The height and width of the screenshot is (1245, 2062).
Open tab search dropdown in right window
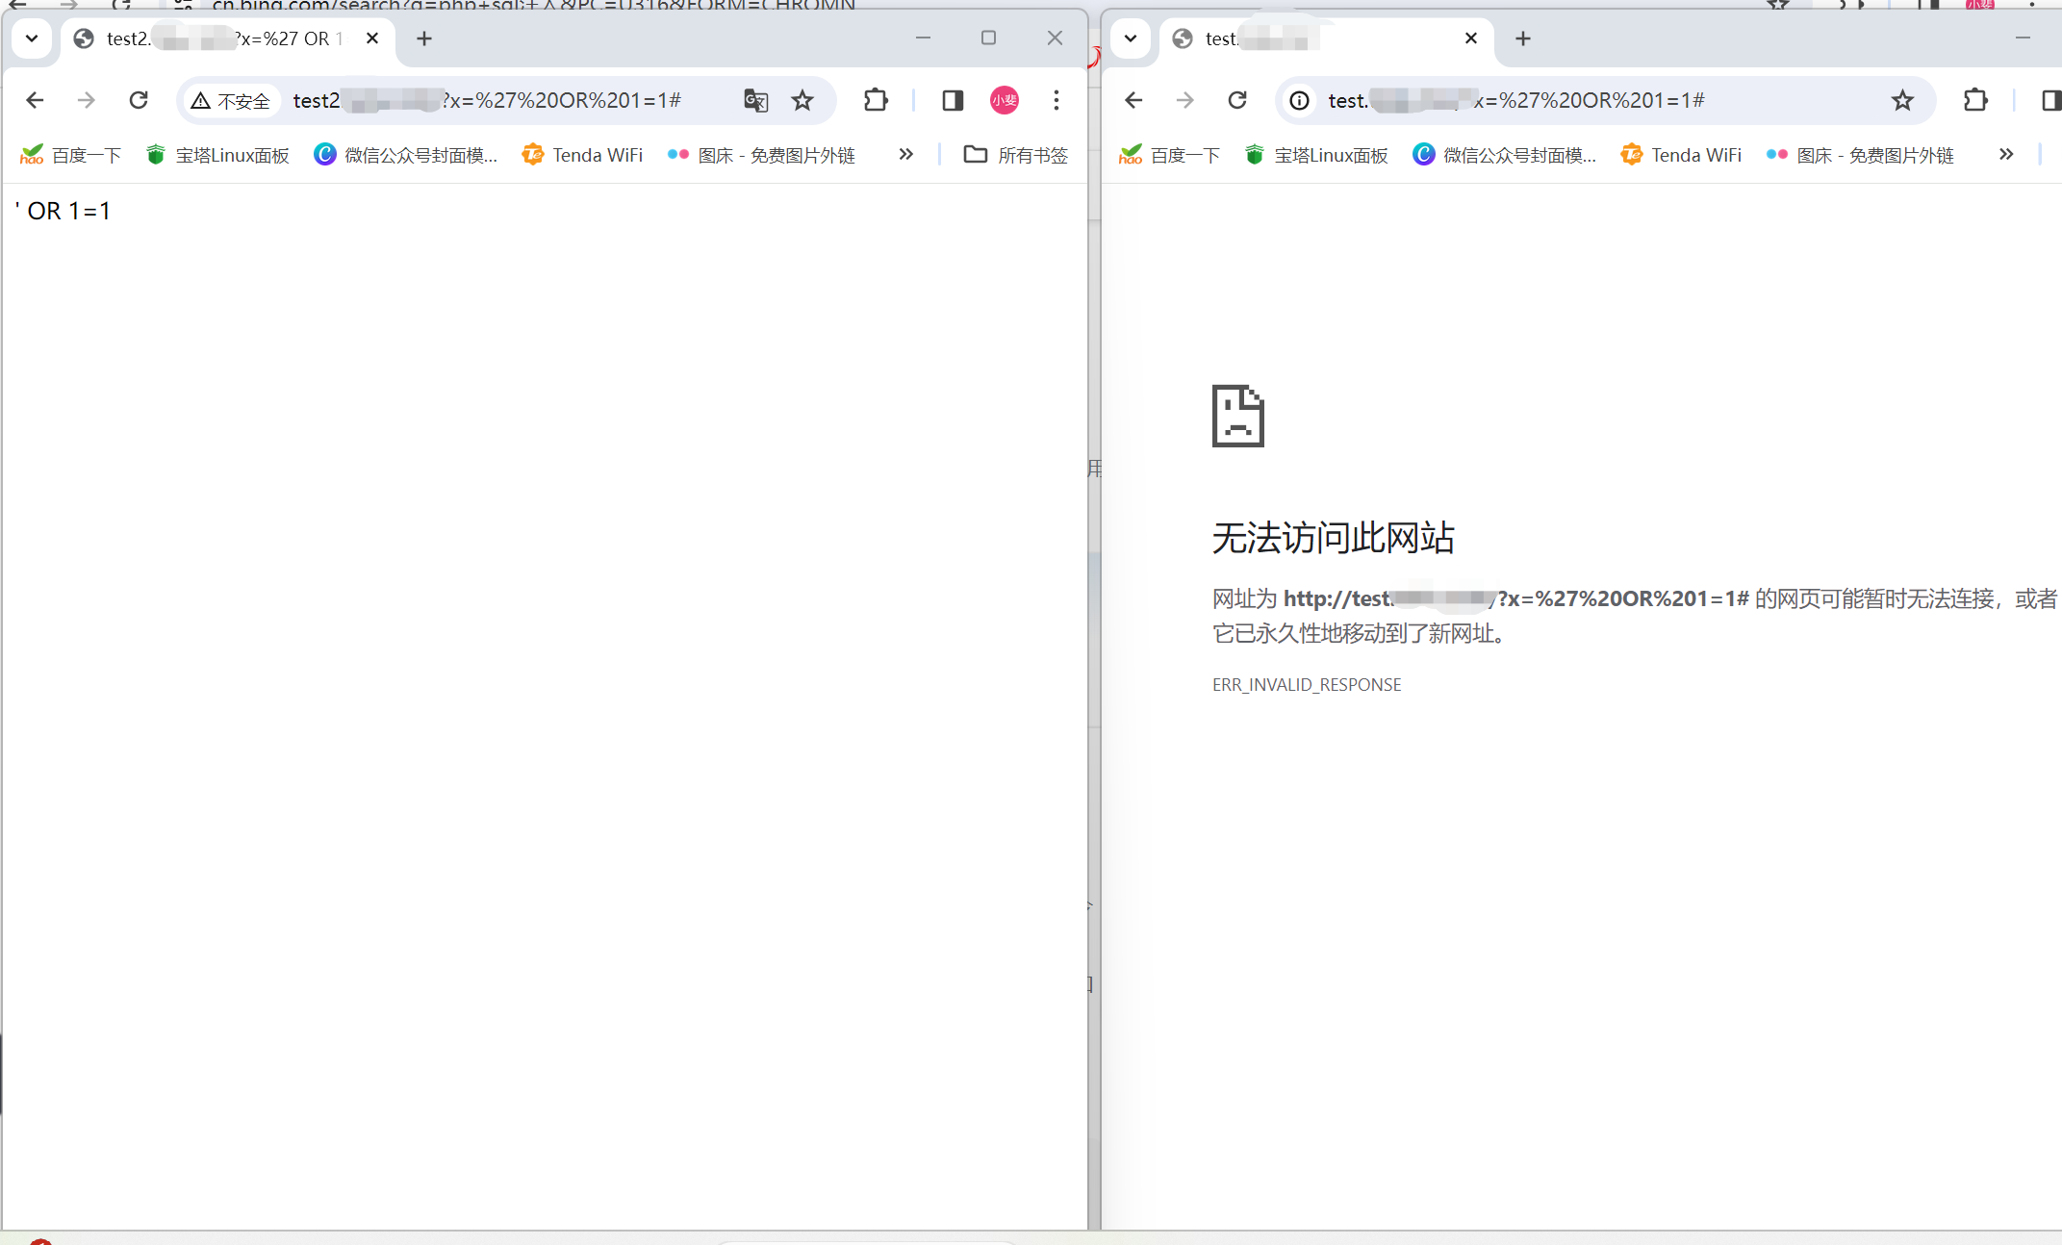[1131, 38]
